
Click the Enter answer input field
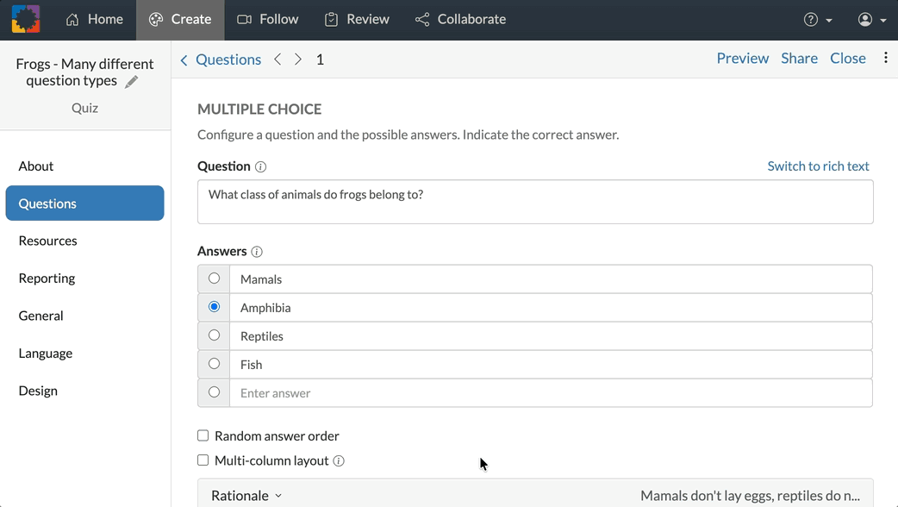pyautogui.click(x=551, y=393)
